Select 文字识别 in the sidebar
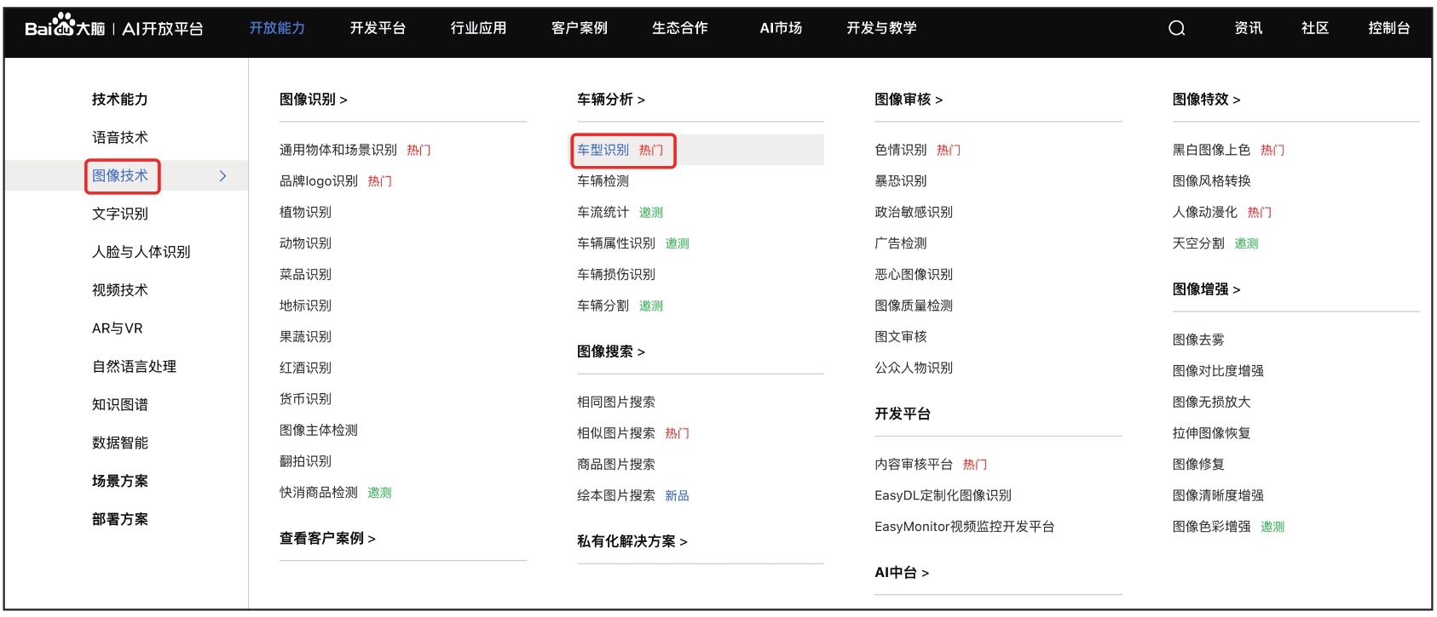This screenshot has height=617, width=1437. (120, 214)
